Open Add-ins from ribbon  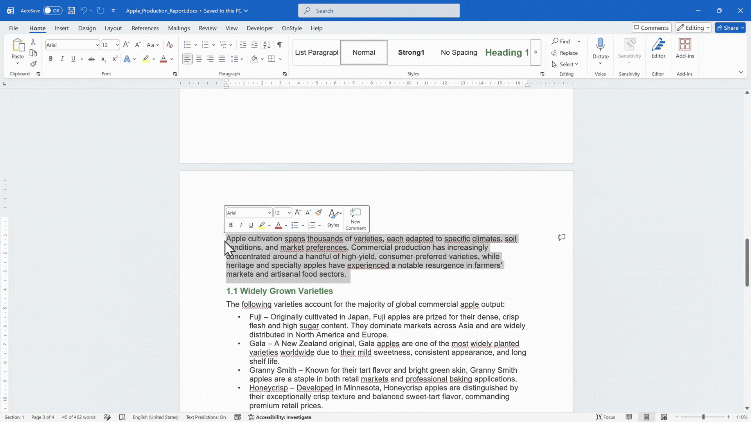tap(685, 48)
